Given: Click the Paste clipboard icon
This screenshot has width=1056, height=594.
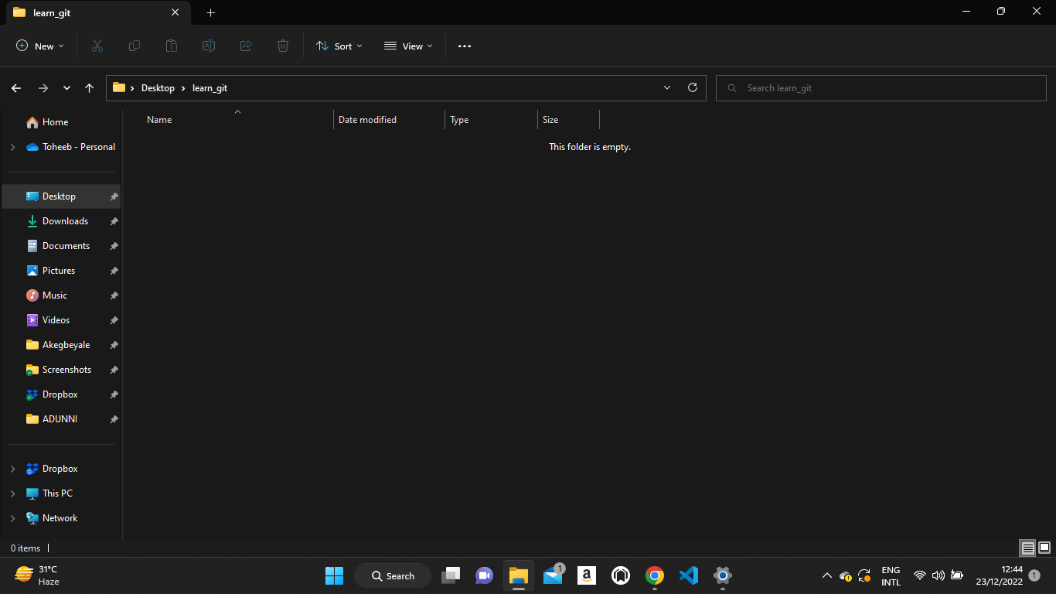Looking at the screenshot, I should click(172, 46).
